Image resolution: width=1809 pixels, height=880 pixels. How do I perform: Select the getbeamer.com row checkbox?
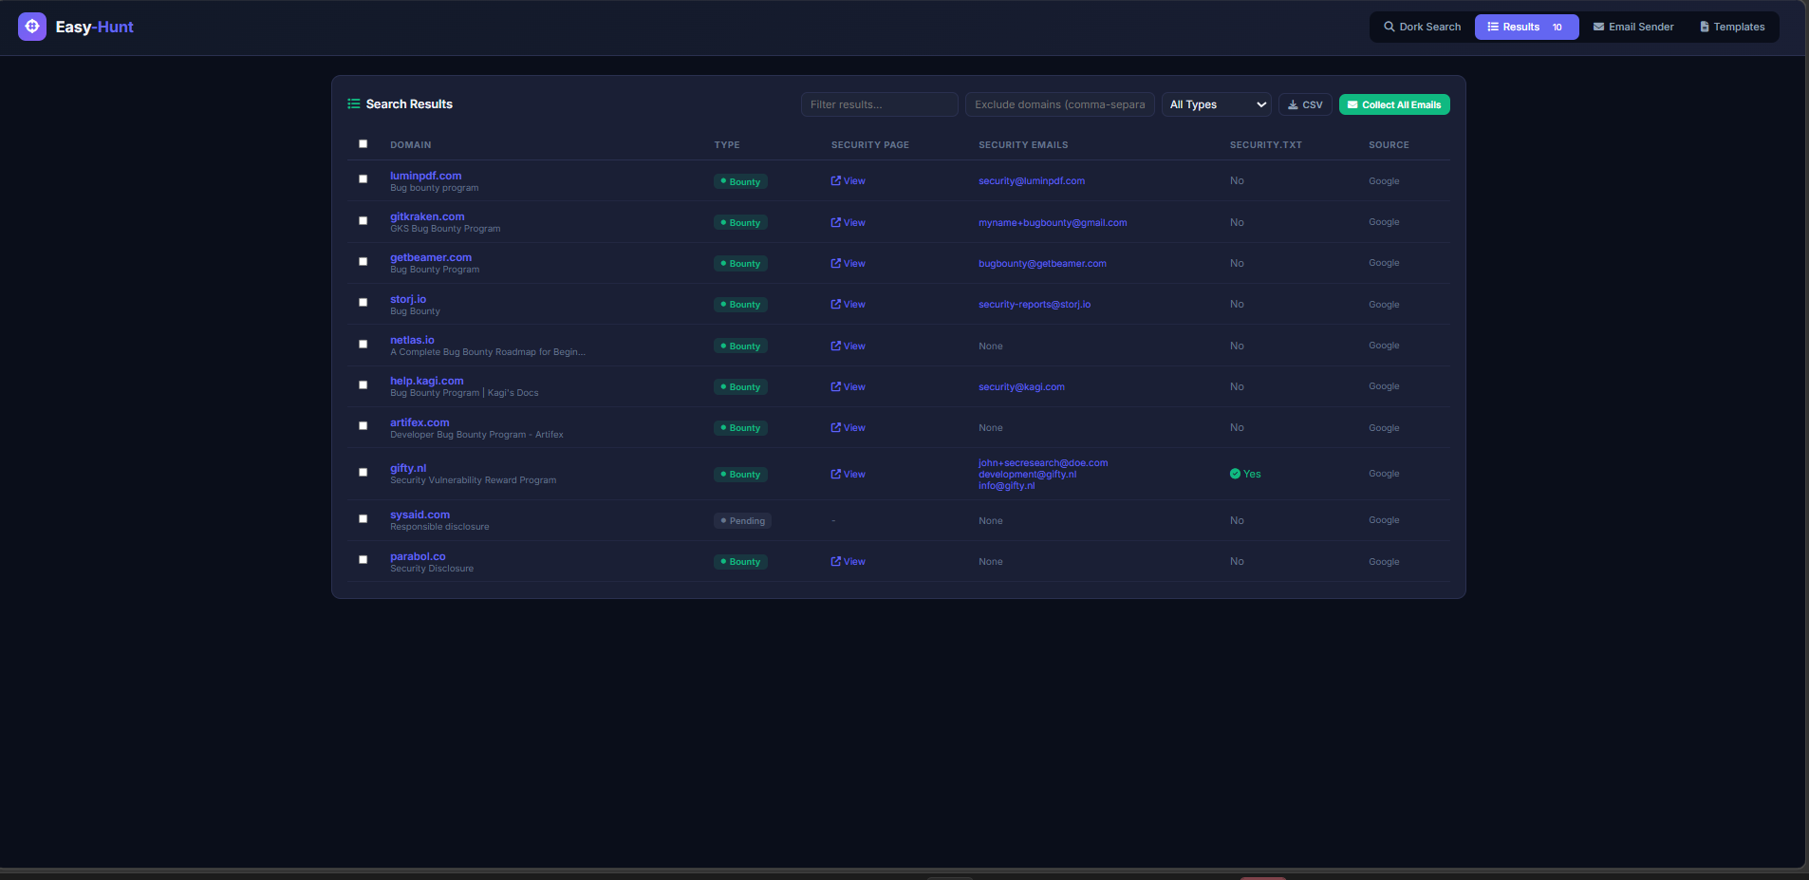[363, 261]
